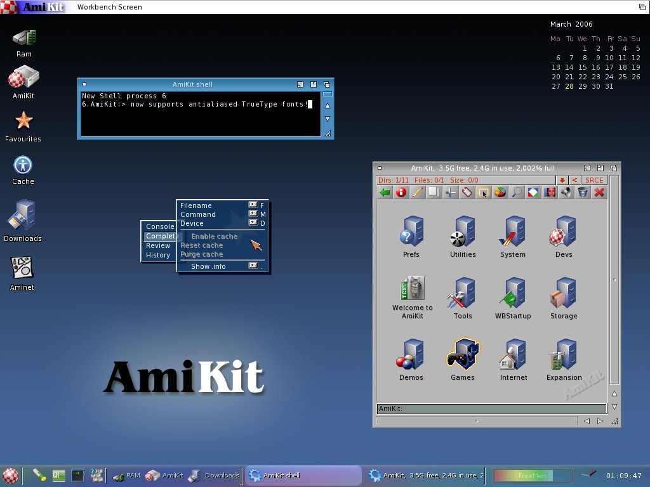
Task: Click the clipboard paste toolbar icon
Action: click(467, 192)
